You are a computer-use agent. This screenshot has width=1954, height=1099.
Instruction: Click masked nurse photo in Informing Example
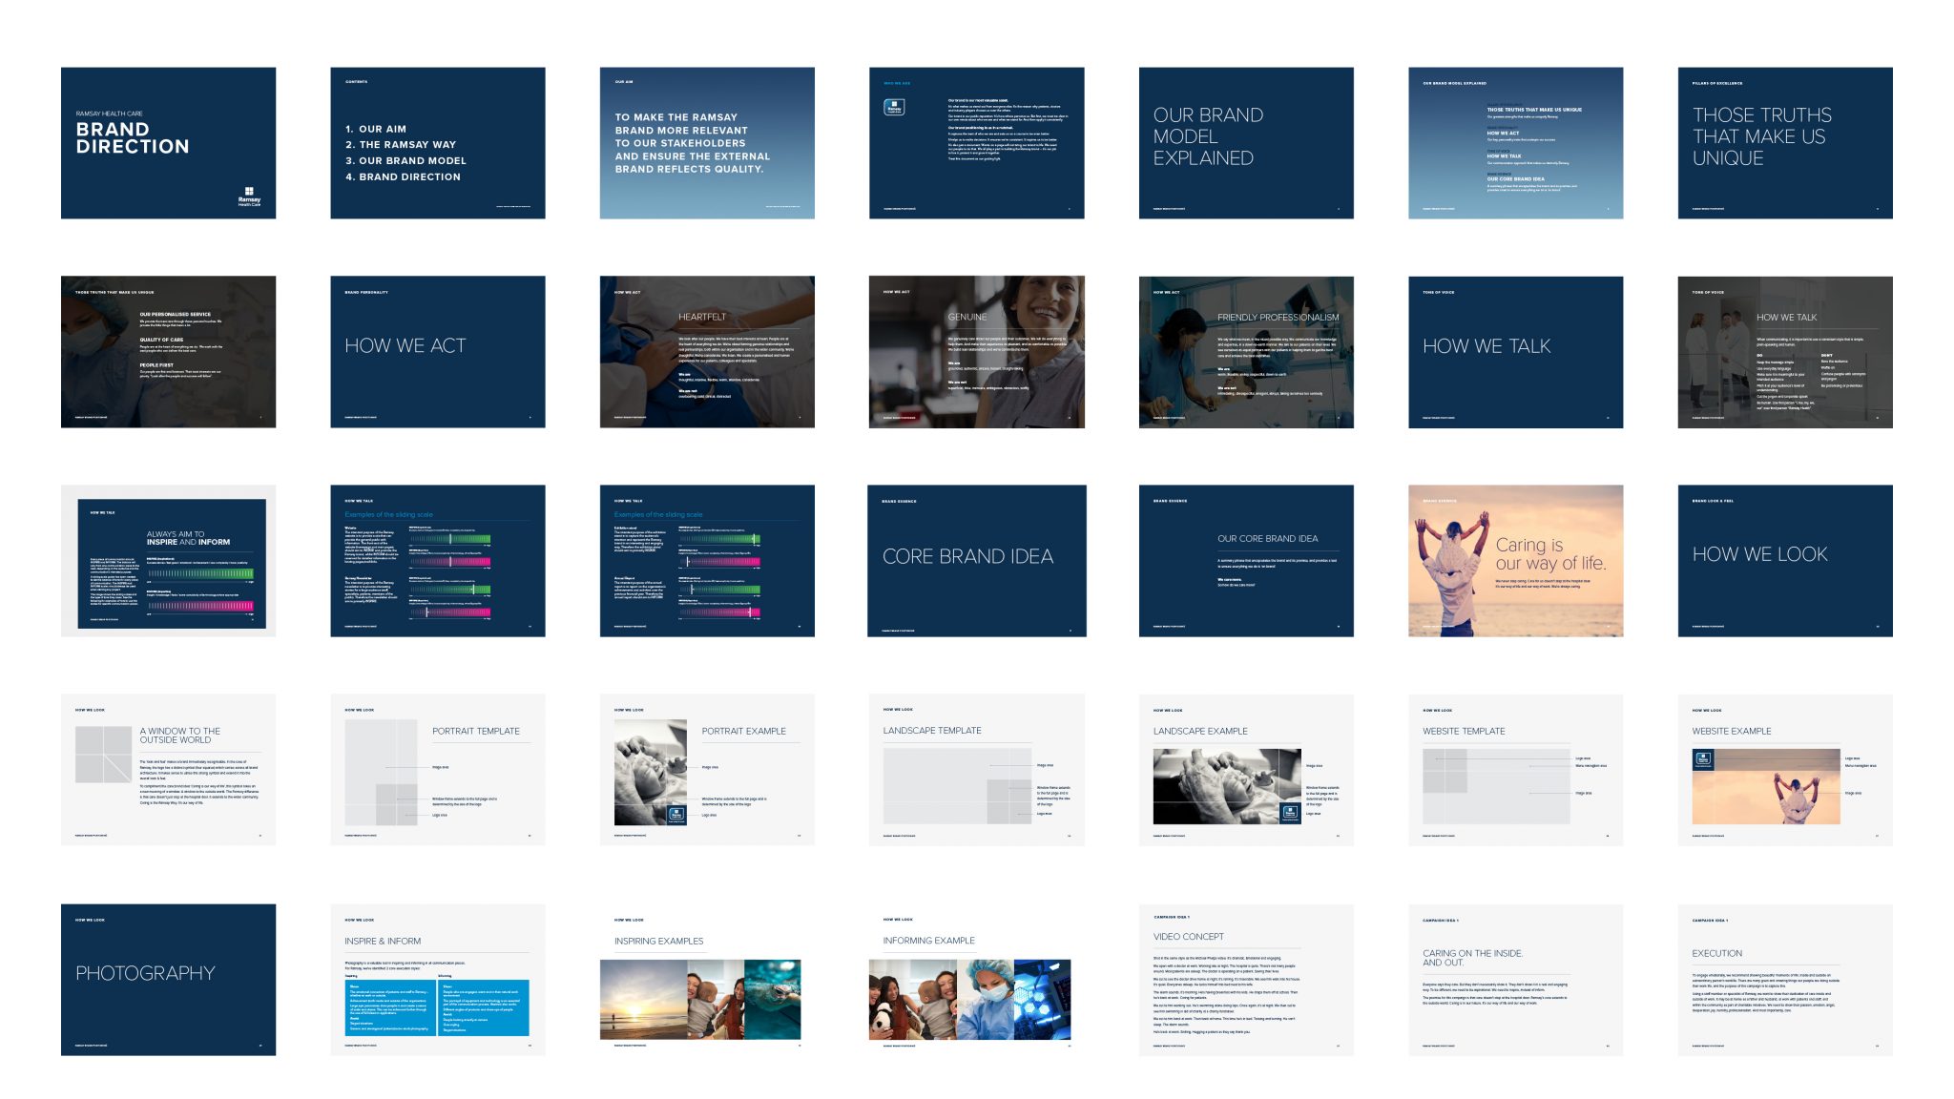tap(986, 1000)
